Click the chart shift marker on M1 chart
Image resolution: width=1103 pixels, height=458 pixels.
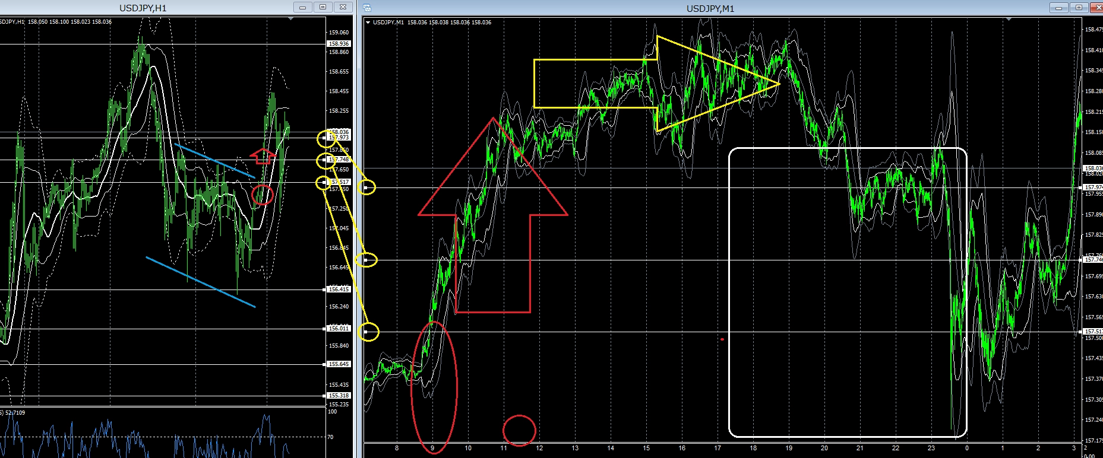click(x=1009, y=20)
